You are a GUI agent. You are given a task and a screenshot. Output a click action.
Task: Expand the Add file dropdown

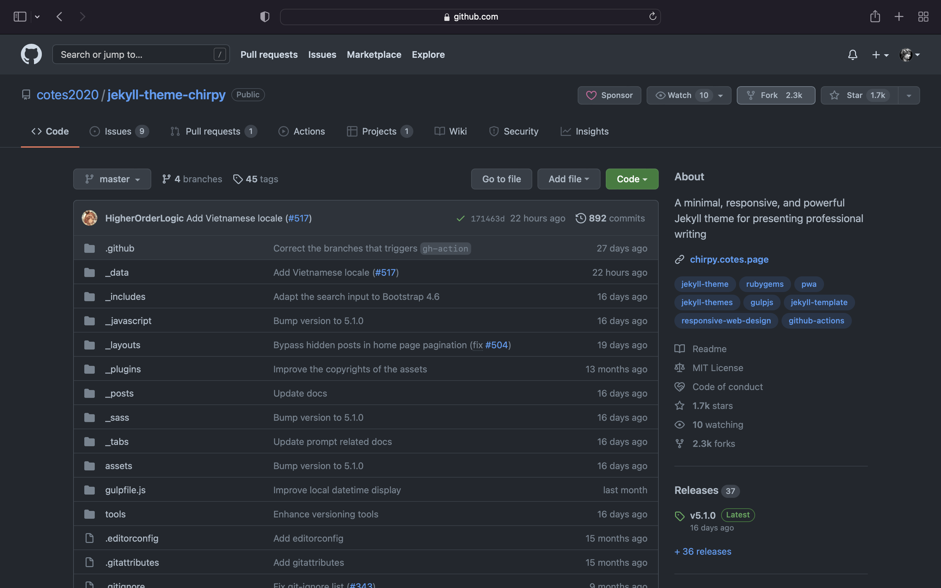coord(569,179)
